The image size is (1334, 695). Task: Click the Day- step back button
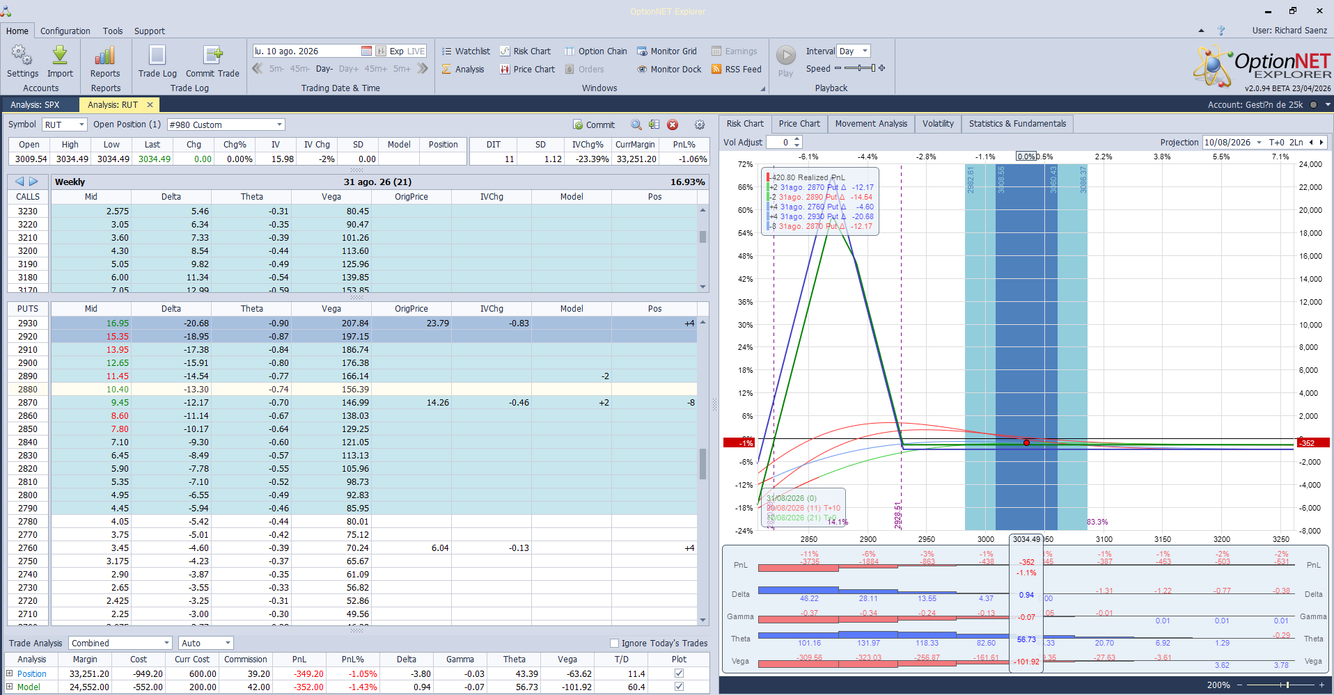324,68
